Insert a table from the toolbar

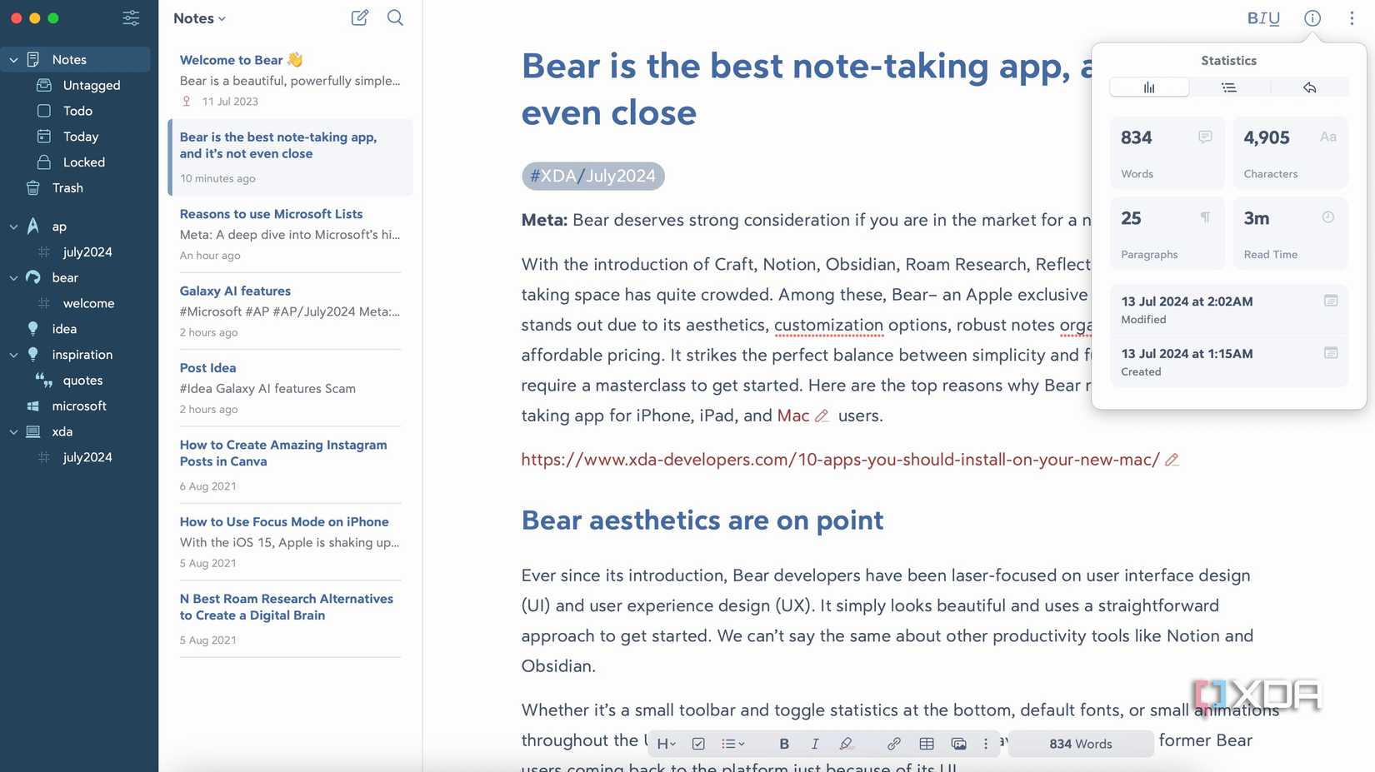[927, 743]
